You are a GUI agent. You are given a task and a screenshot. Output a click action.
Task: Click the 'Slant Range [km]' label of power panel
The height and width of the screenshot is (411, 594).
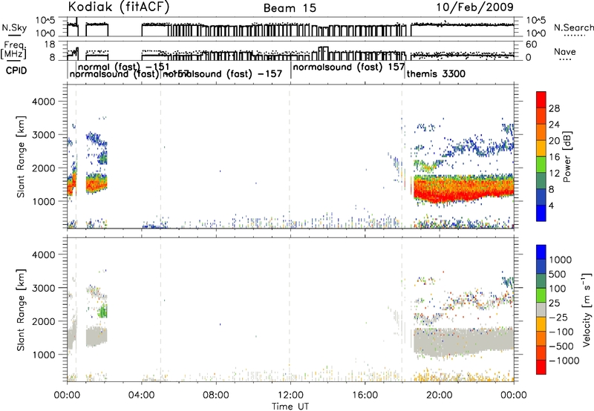pyautogui.click(x=21, y=157)
